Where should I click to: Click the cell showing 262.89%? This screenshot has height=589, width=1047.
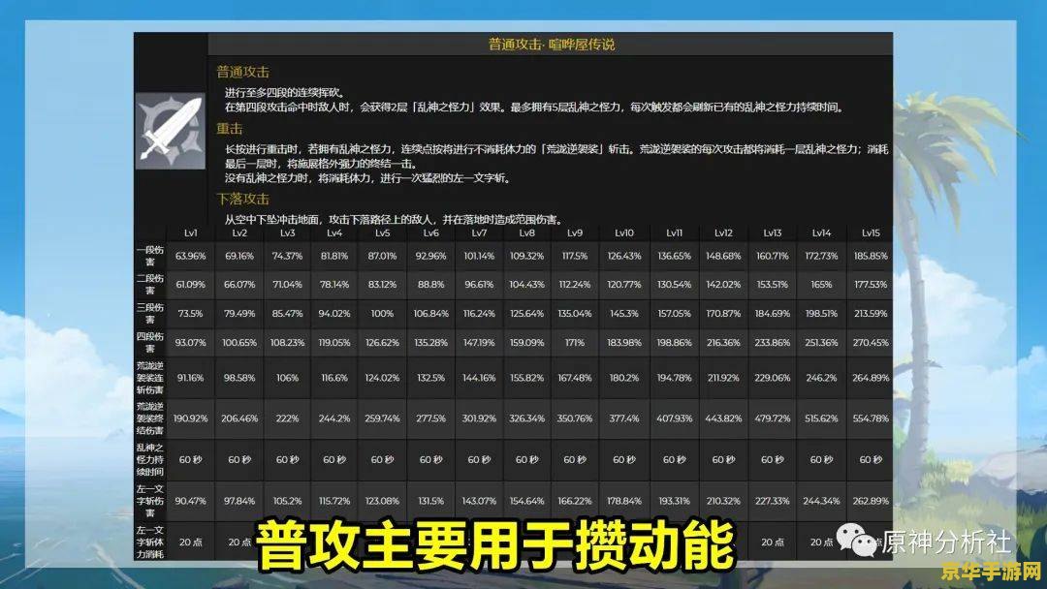click(x=870, y=501)
